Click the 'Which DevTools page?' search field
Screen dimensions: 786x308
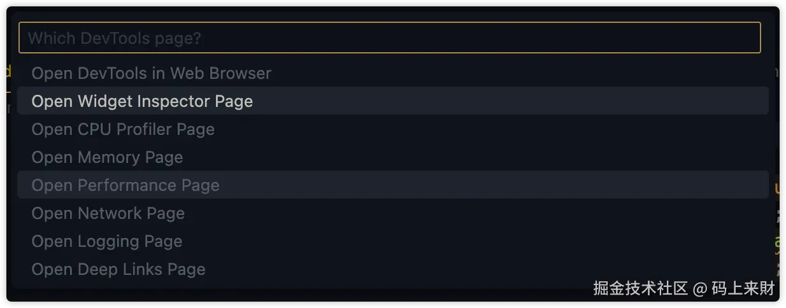[x=389, y=38]
